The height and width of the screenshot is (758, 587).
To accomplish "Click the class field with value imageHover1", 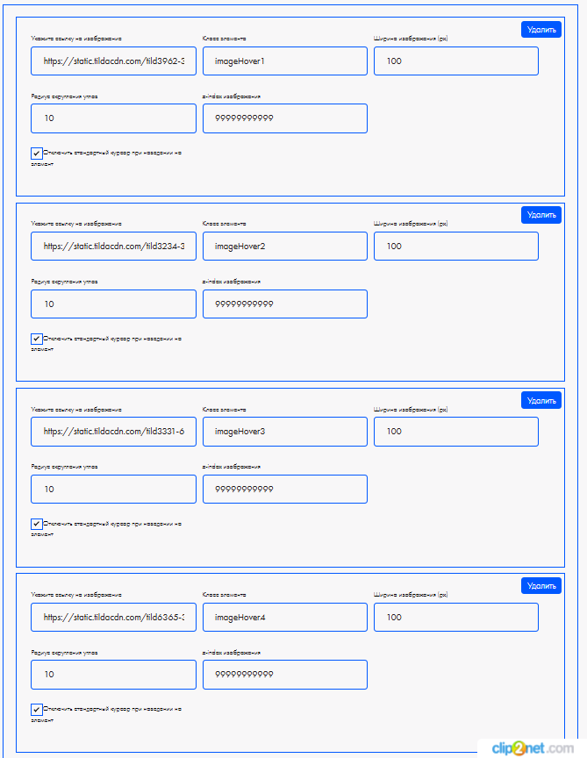I will tap(284, 61).
